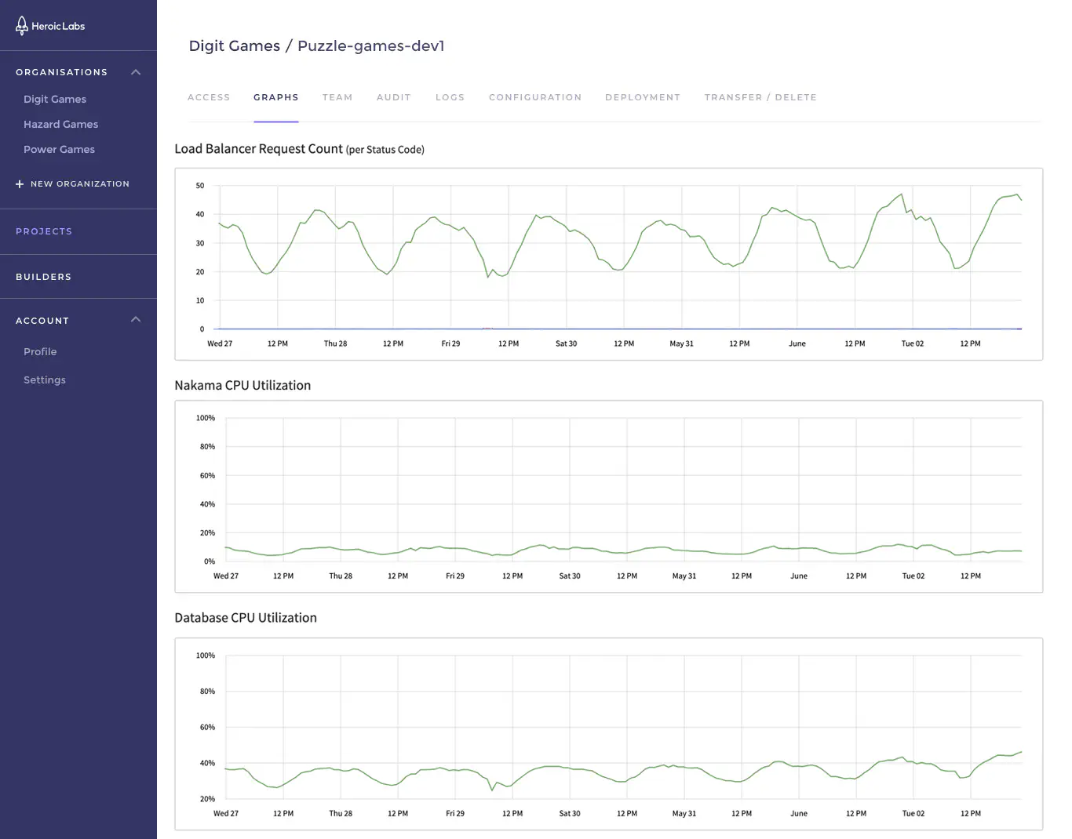This screenshot has width=1072, height=839.
Task: Click the plus icon beside New Organization
Action: pyautogui.click(x=20, y=184)
